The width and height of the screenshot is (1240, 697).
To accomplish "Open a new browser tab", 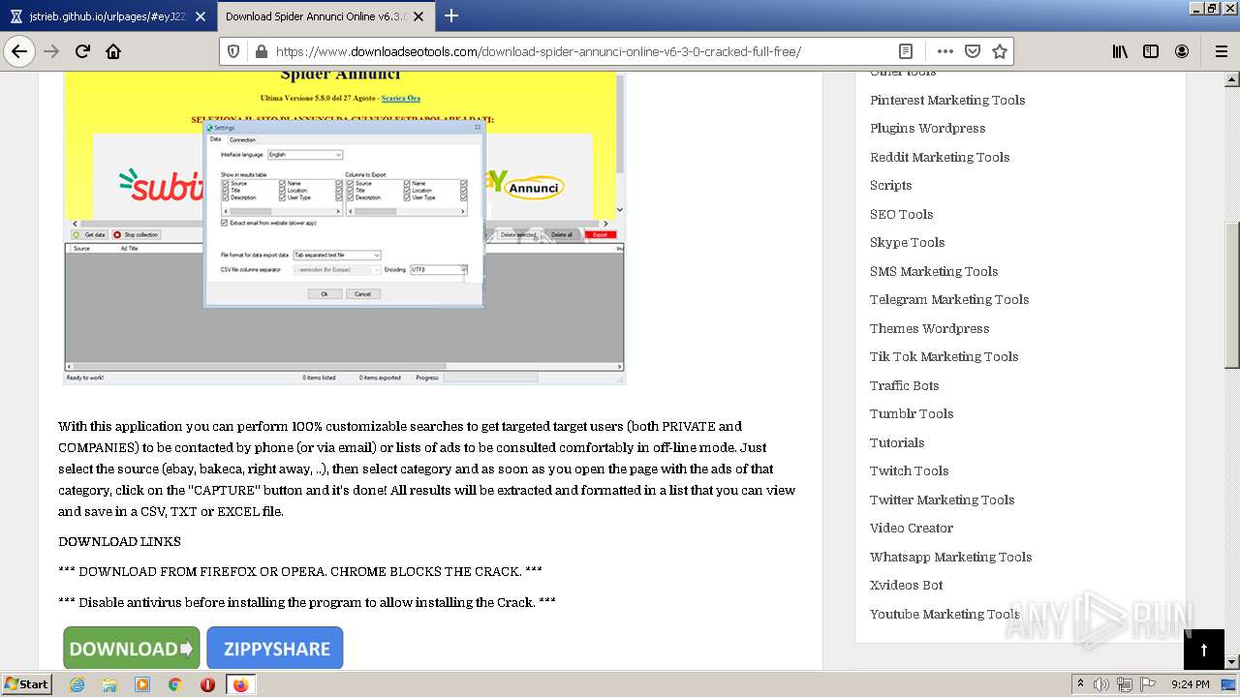I will coord(451,15).
